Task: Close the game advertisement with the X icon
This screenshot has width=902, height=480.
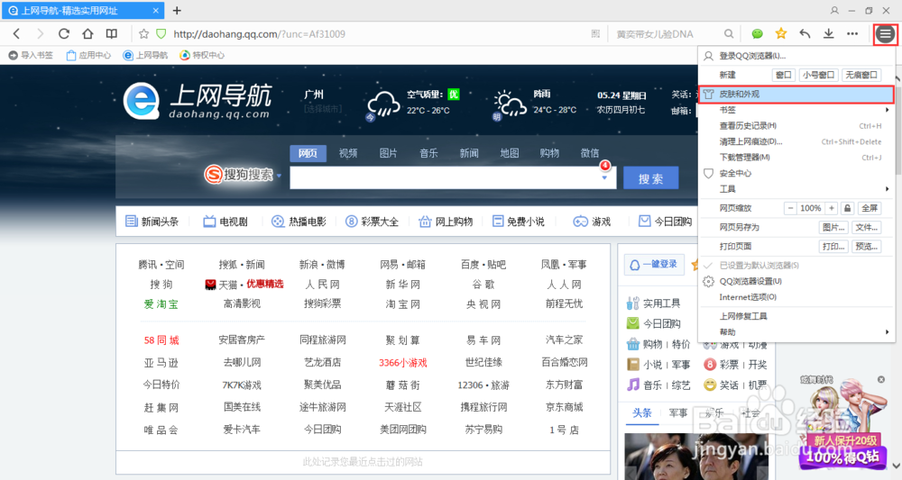Action: point(880,379)
